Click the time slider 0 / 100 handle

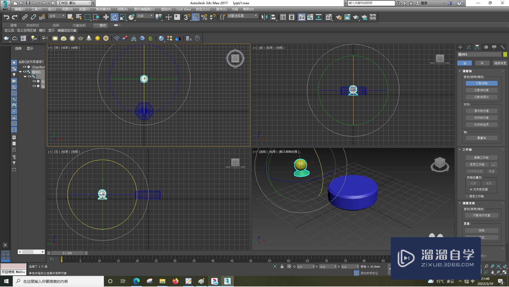(x=67, y=253)
